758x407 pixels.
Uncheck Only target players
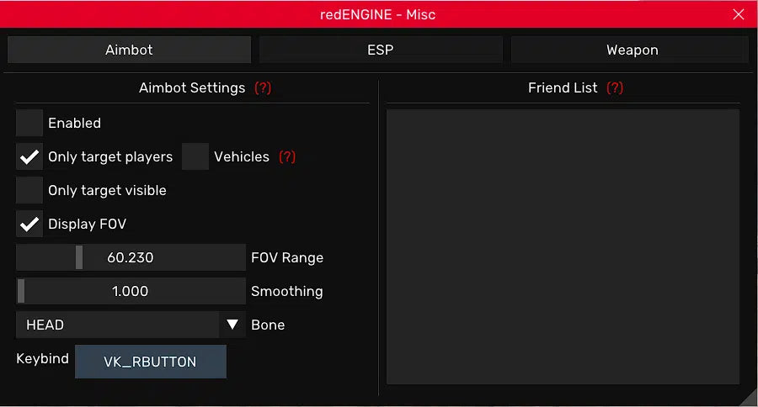click(29, 157)
